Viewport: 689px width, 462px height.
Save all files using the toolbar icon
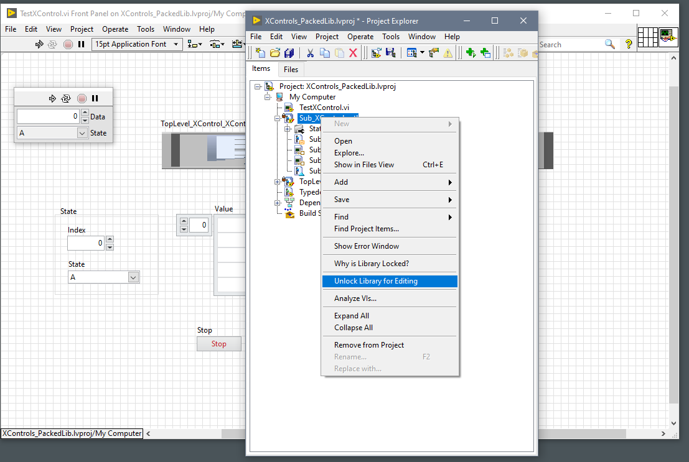[288, 52]
